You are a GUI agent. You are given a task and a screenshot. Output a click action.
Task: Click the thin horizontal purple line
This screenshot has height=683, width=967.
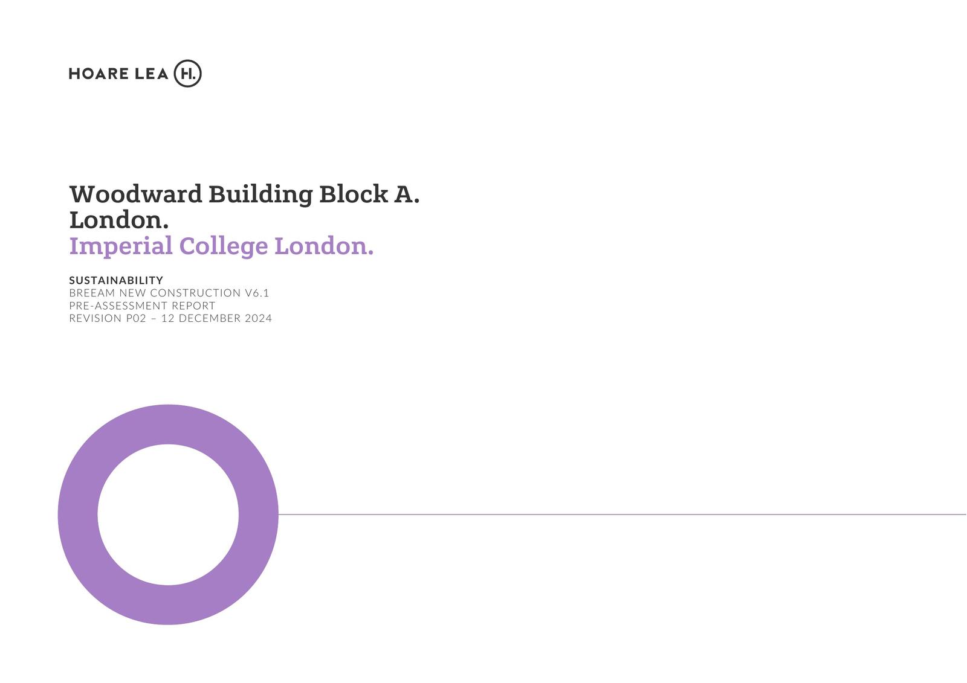pos(604,515)
